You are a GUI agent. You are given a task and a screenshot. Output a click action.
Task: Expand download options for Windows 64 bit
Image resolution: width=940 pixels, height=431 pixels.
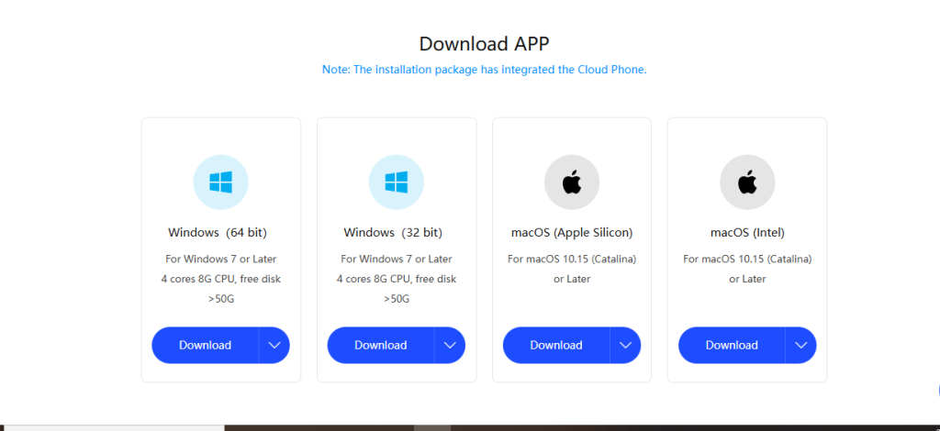[274, 345]
